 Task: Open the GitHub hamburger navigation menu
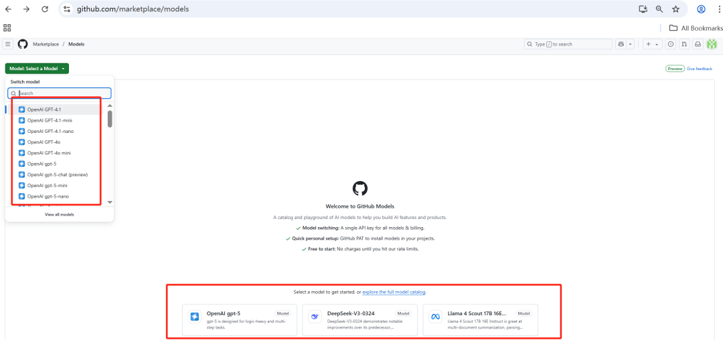[x=8, y=44]
